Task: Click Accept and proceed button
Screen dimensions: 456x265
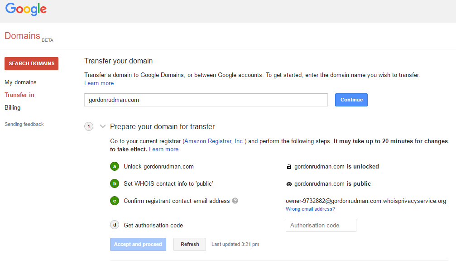Action: pos(138,244)
